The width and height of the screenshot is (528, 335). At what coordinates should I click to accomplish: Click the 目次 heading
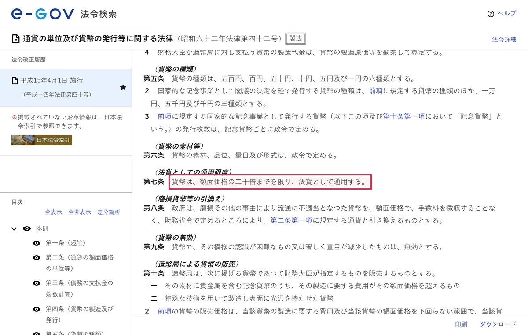pos(17,202)
